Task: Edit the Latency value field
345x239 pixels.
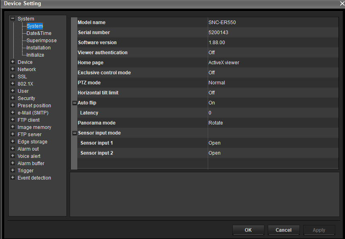Action: (272, 113)
